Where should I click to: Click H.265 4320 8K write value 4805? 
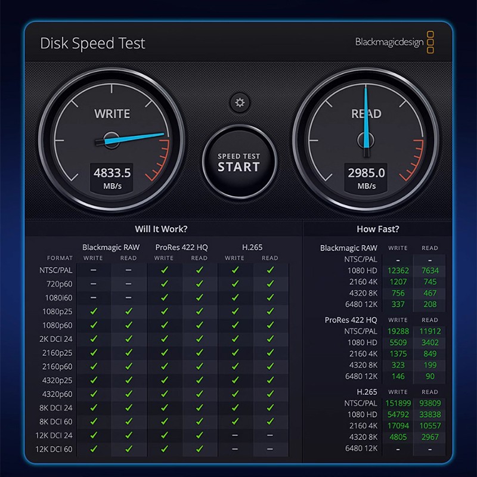[398, 437]
